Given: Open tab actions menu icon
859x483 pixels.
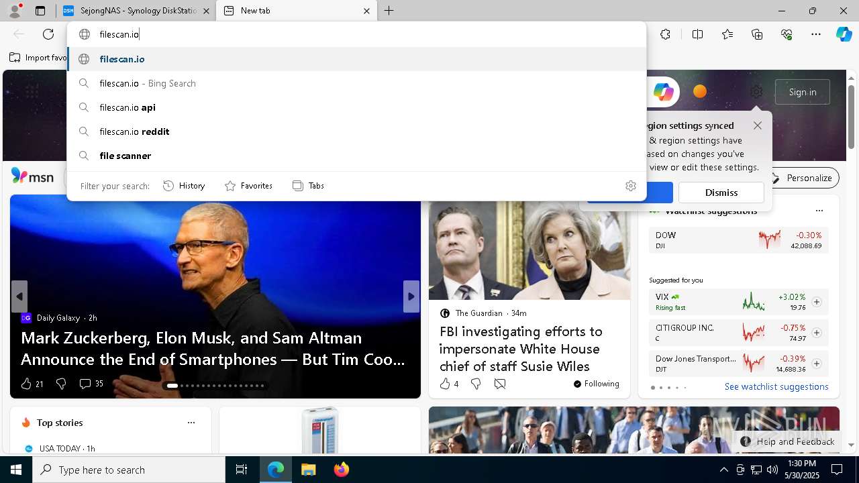Looking at the screenshot, I should tap(40, 11).
